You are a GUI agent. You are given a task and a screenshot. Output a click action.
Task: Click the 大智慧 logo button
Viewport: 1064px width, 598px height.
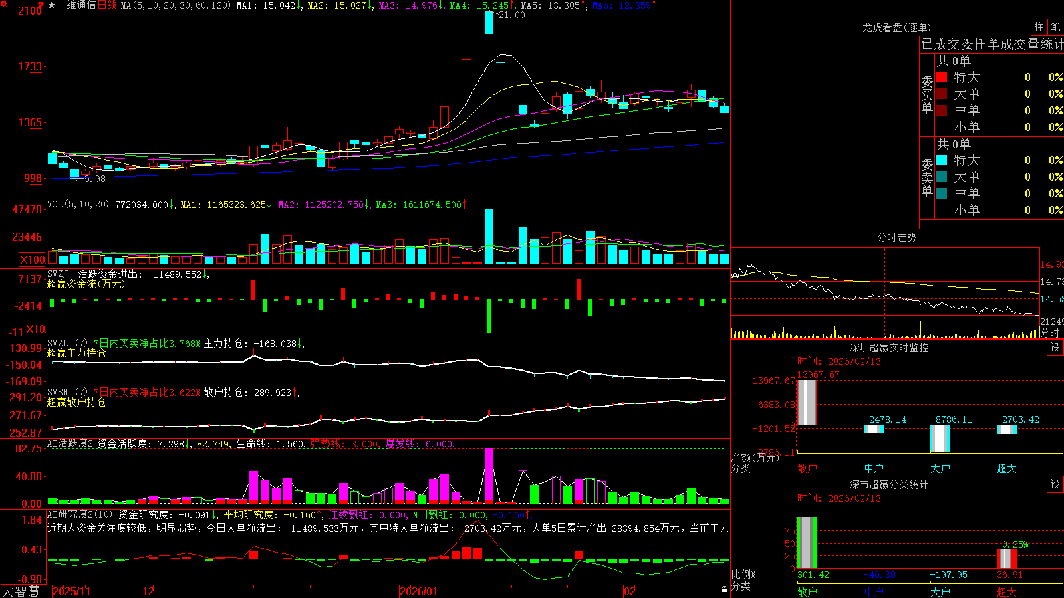coord(21,591)
